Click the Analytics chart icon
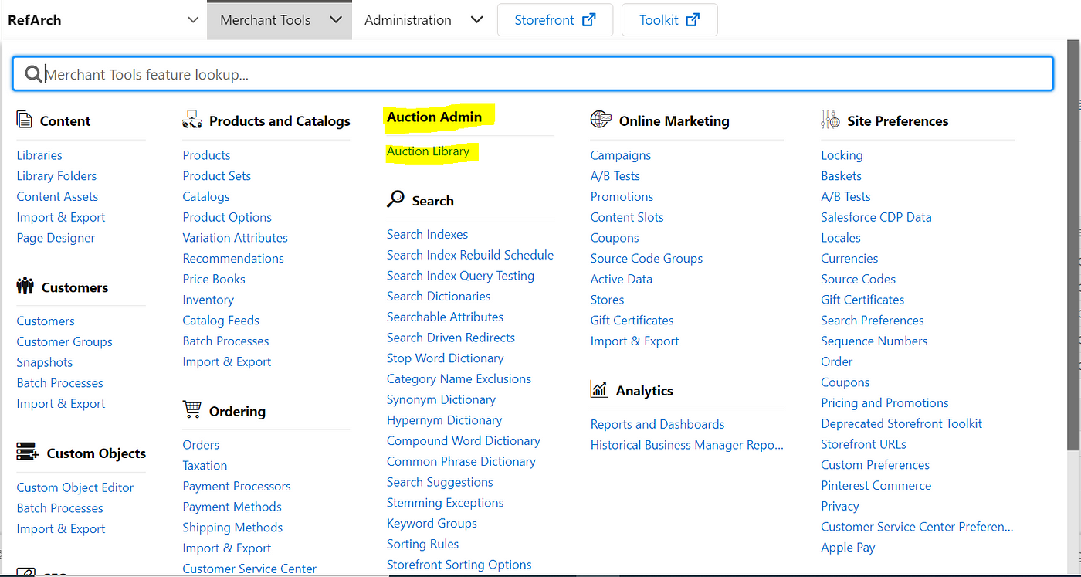 (x=599, y=389)
